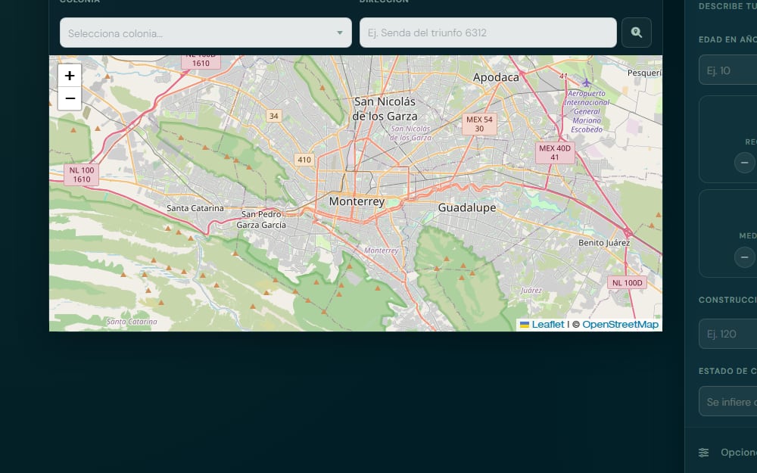757x473 pixels.
Task: Click the MEX 54 30 road shield
Action: click(x=479, y=124)
